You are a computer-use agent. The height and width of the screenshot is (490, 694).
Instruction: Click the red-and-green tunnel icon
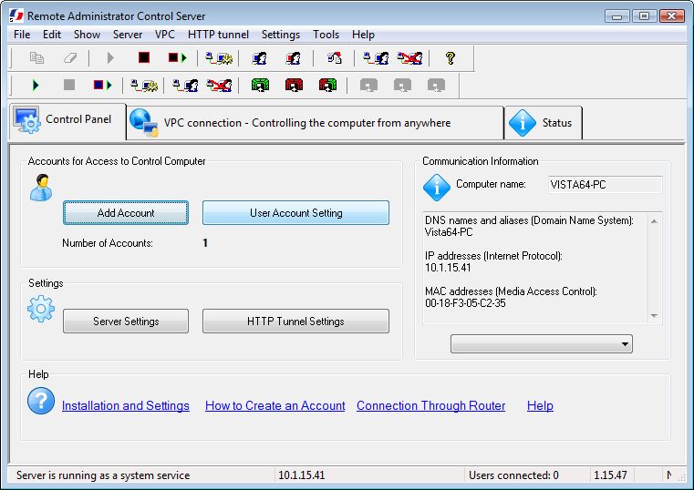[327, 85]
